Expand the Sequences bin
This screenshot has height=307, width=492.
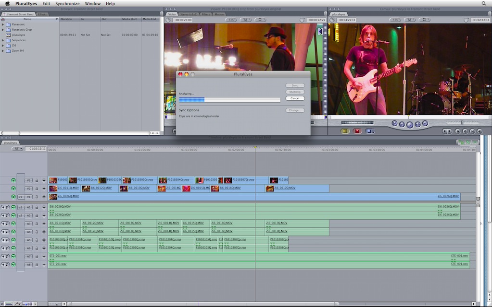point(3,40)
